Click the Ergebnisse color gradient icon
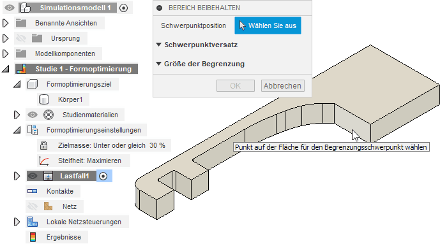This screenshot has width=440, height=244. click(x=33, y=237)
